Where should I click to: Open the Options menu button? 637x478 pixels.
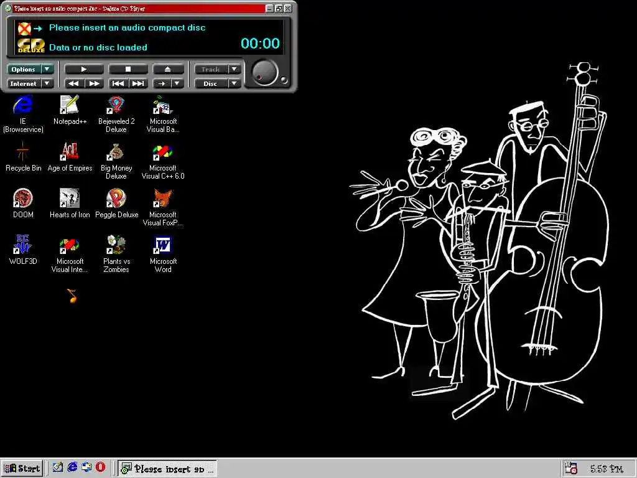[x=24, y=69]
